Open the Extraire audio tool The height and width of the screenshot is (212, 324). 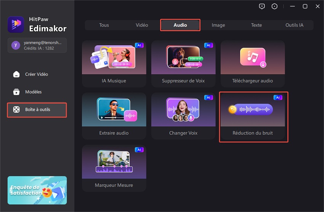pyautogui.click(x=114, y=116)
